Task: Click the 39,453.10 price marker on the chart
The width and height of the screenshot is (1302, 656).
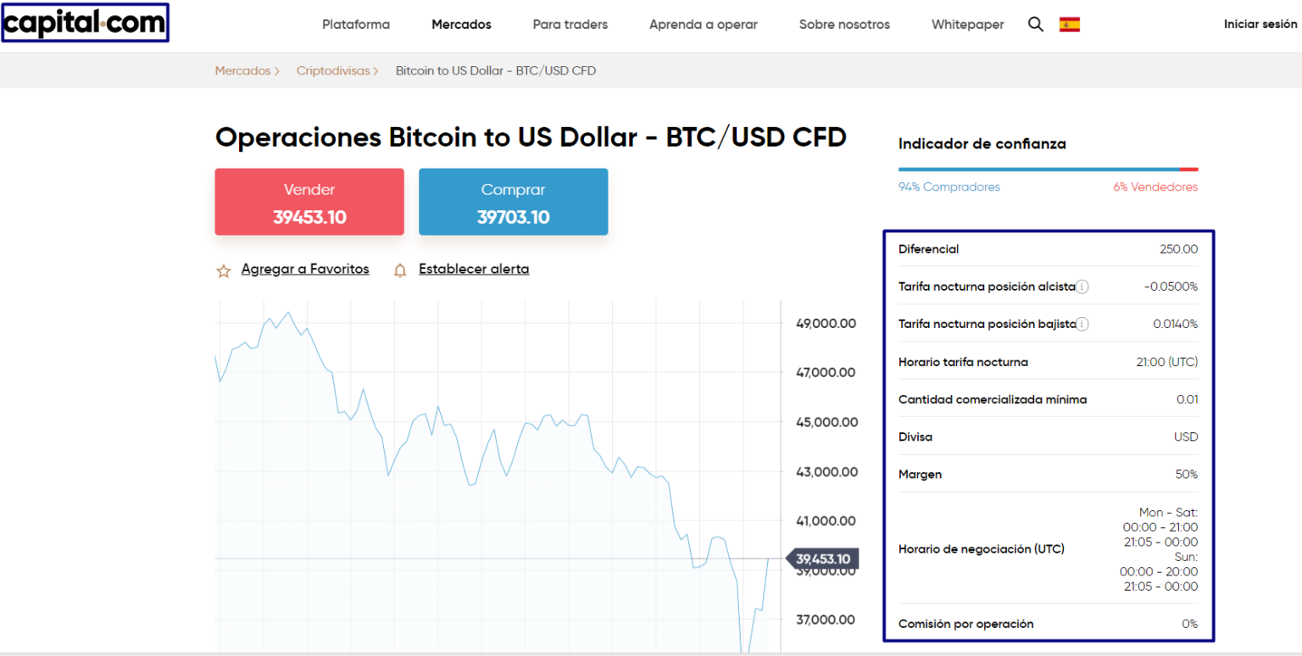Action: pyautogui.click(x=822, y=559)
